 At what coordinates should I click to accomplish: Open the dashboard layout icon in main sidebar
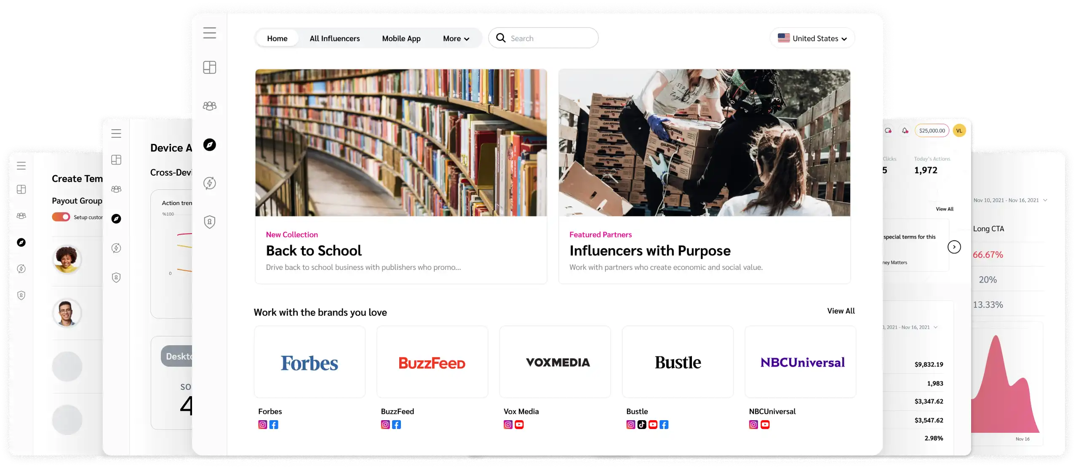(x=209, y=67)
